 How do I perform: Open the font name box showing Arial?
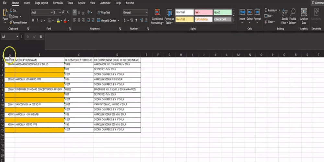(x=42, y=12)
